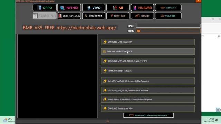Viewport: 221px width, 124px height.
Task: Open the notifications icon in system tray
Action: pyautogui.click(x=217, y=120)
